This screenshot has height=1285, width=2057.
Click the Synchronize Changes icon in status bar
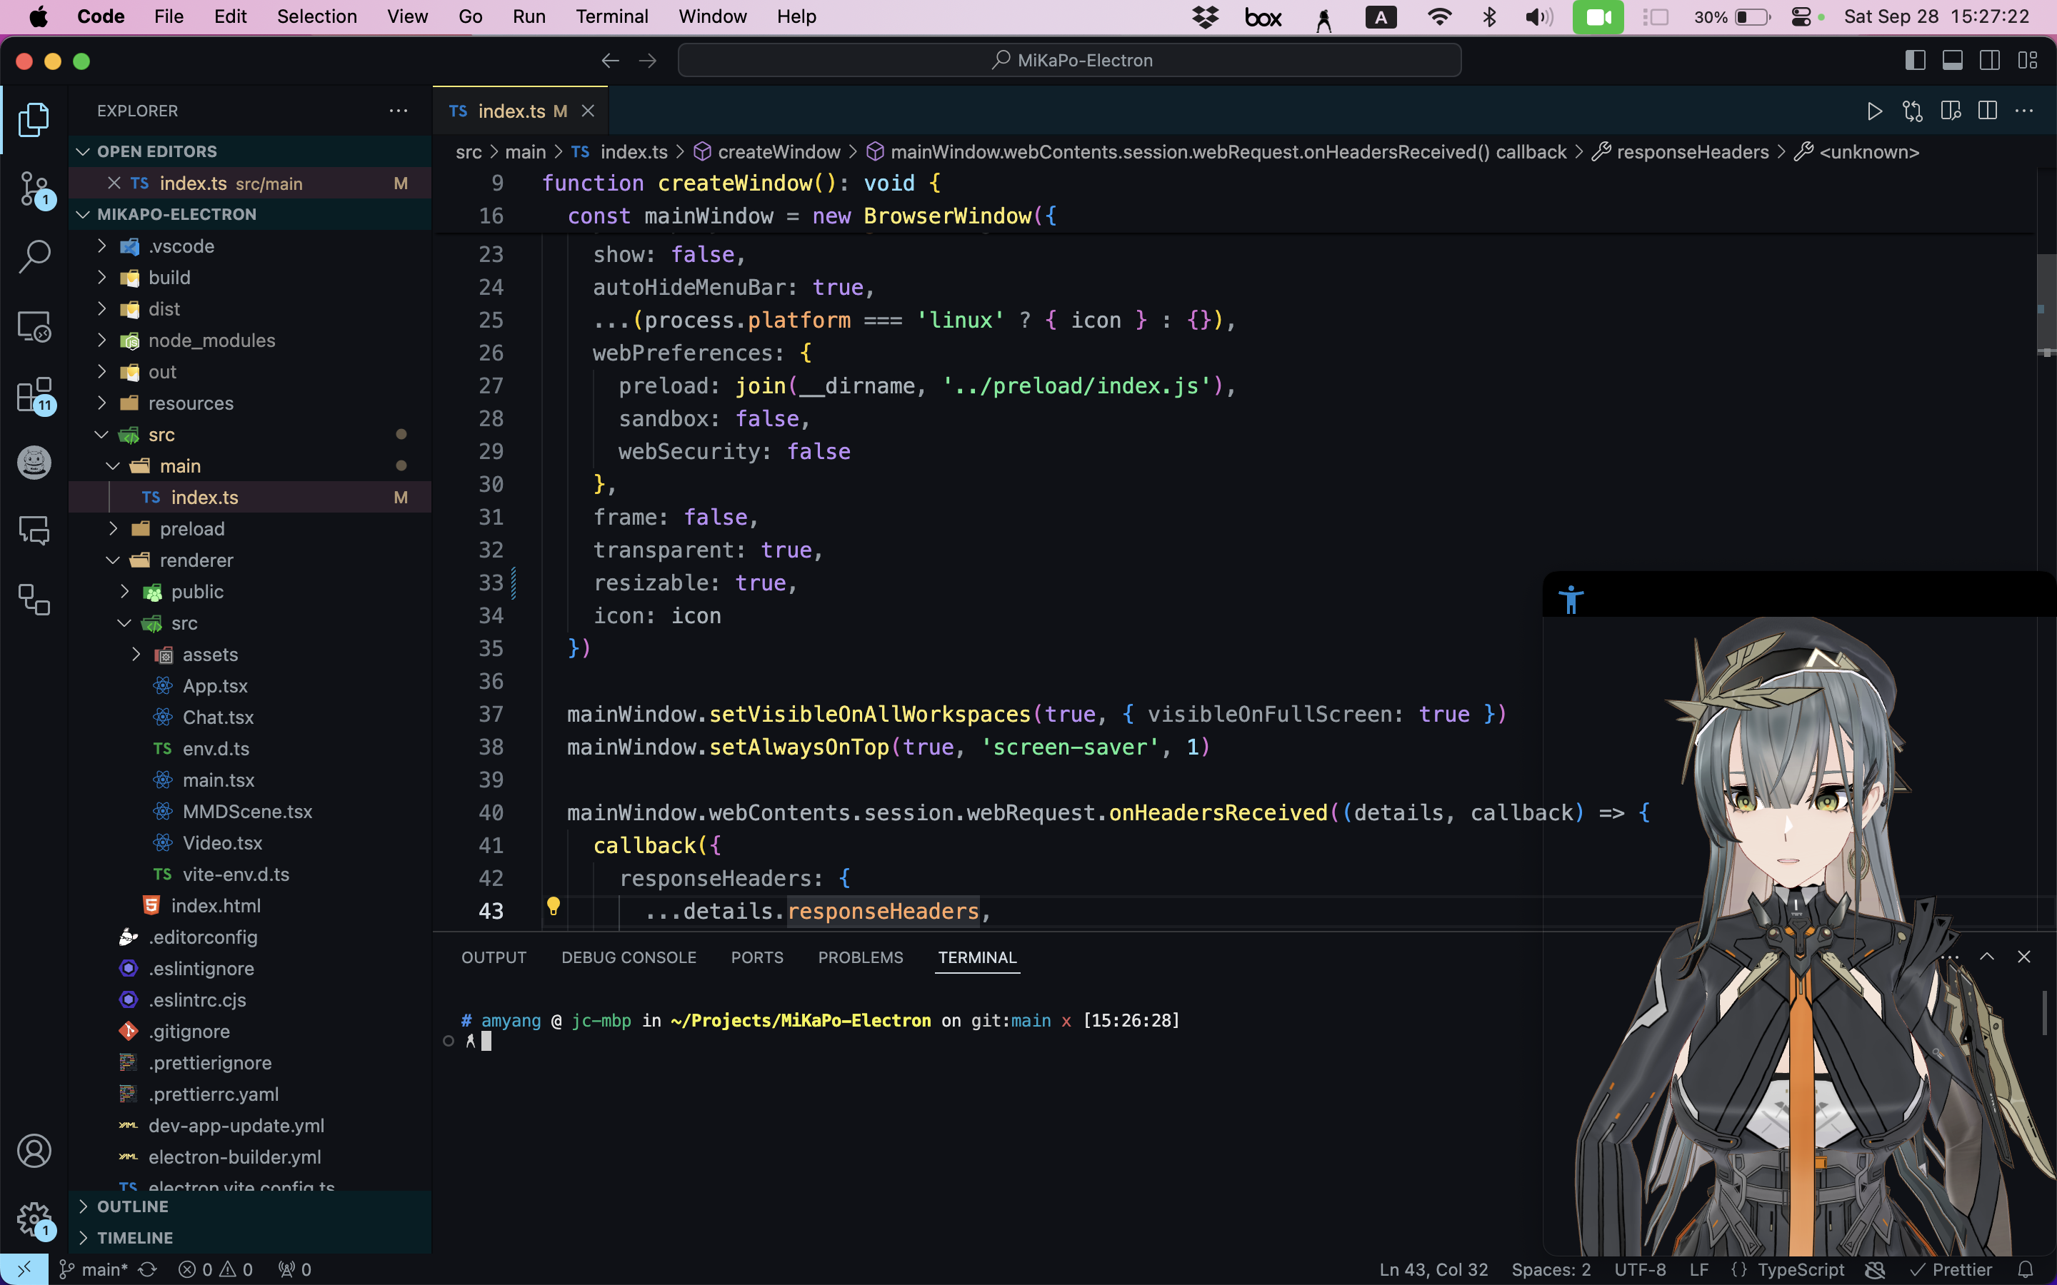click(148, 1270)
